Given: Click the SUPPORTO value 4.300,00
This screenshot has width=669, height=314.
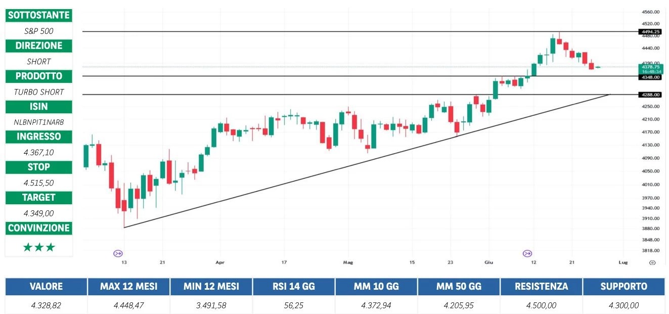Looking at the screenshot, I should pyautogui.click(x=623, y=305).
